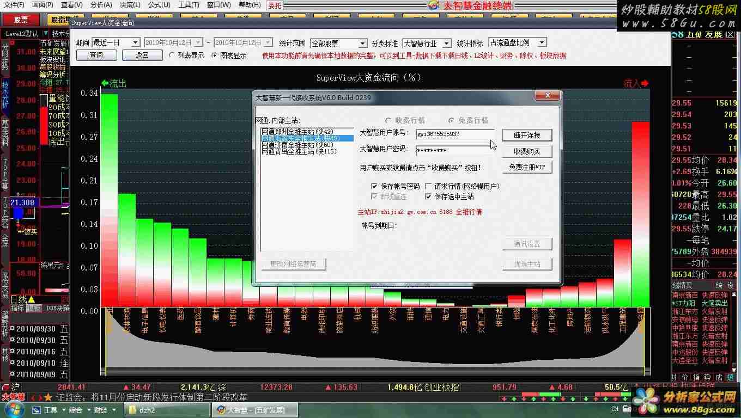This screenshot has height=418, width=741.
Task: Click the 查询 button
Action: coord(96,55)
